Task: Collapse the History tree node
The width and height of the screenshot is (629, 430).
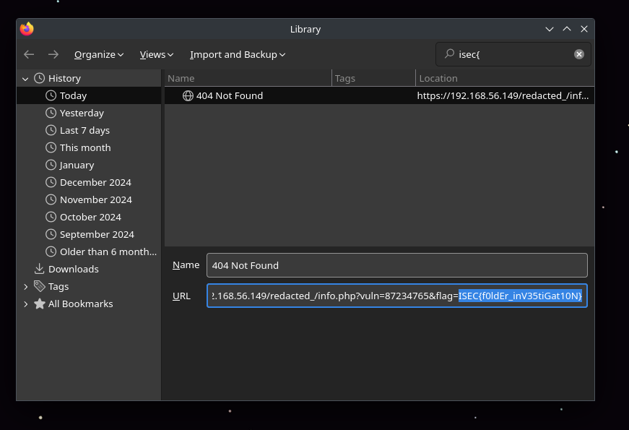Action: 25,78
